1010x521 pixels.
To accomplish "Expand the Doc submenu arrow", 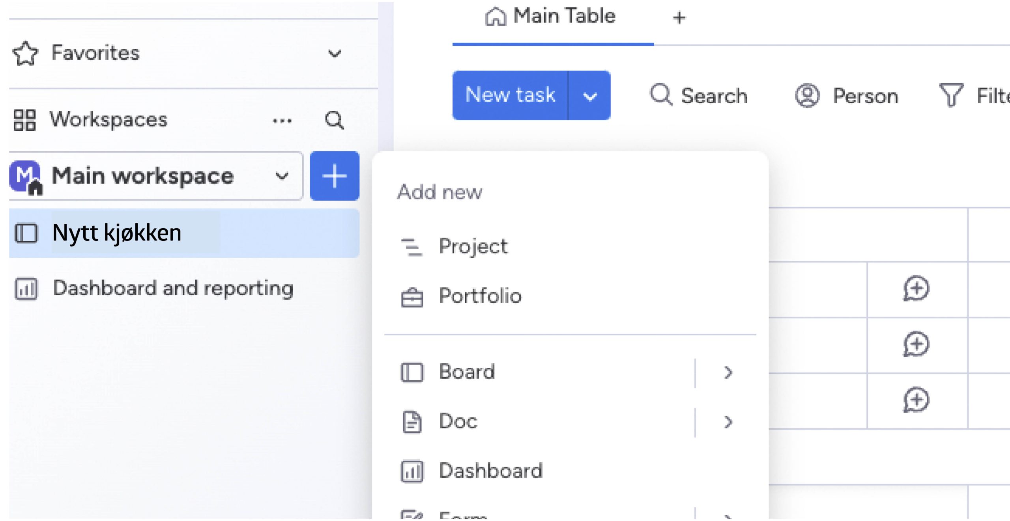I will [x=728, y=422].
